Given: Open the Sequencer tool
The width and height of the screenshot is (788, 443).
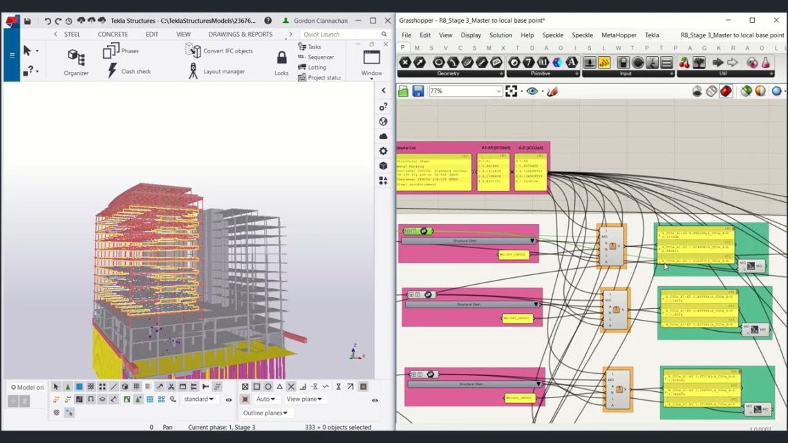Looking at the screenshot, I should click(317, 57).
